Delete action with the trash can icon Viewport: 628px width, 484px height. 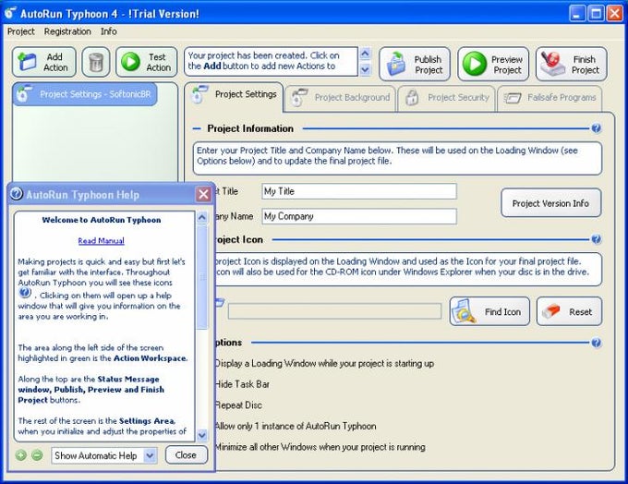point(96,62)
